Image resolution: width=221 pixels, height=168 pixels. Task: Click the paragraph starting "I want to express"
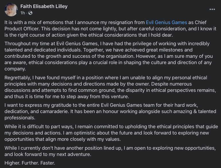click(x=110, y=111)
